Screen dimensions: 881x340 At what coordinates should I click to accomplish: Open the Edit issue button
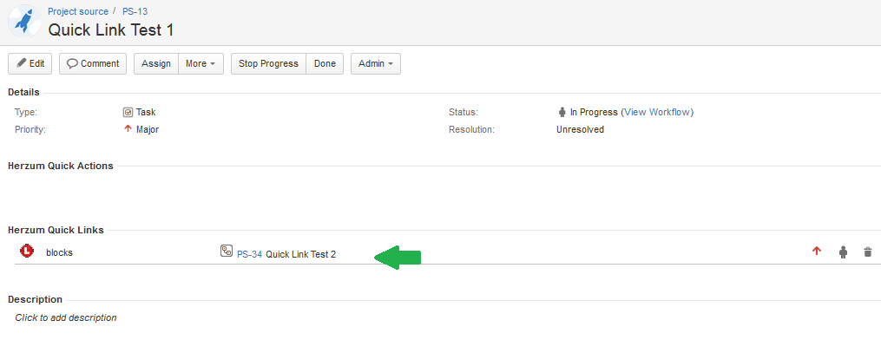click(30, 63)
